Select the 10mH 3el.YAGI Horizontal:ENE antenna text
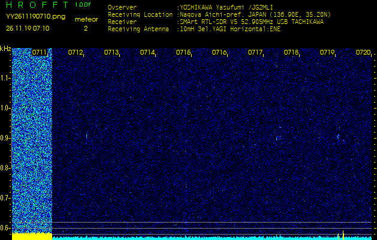 point(230,29)
